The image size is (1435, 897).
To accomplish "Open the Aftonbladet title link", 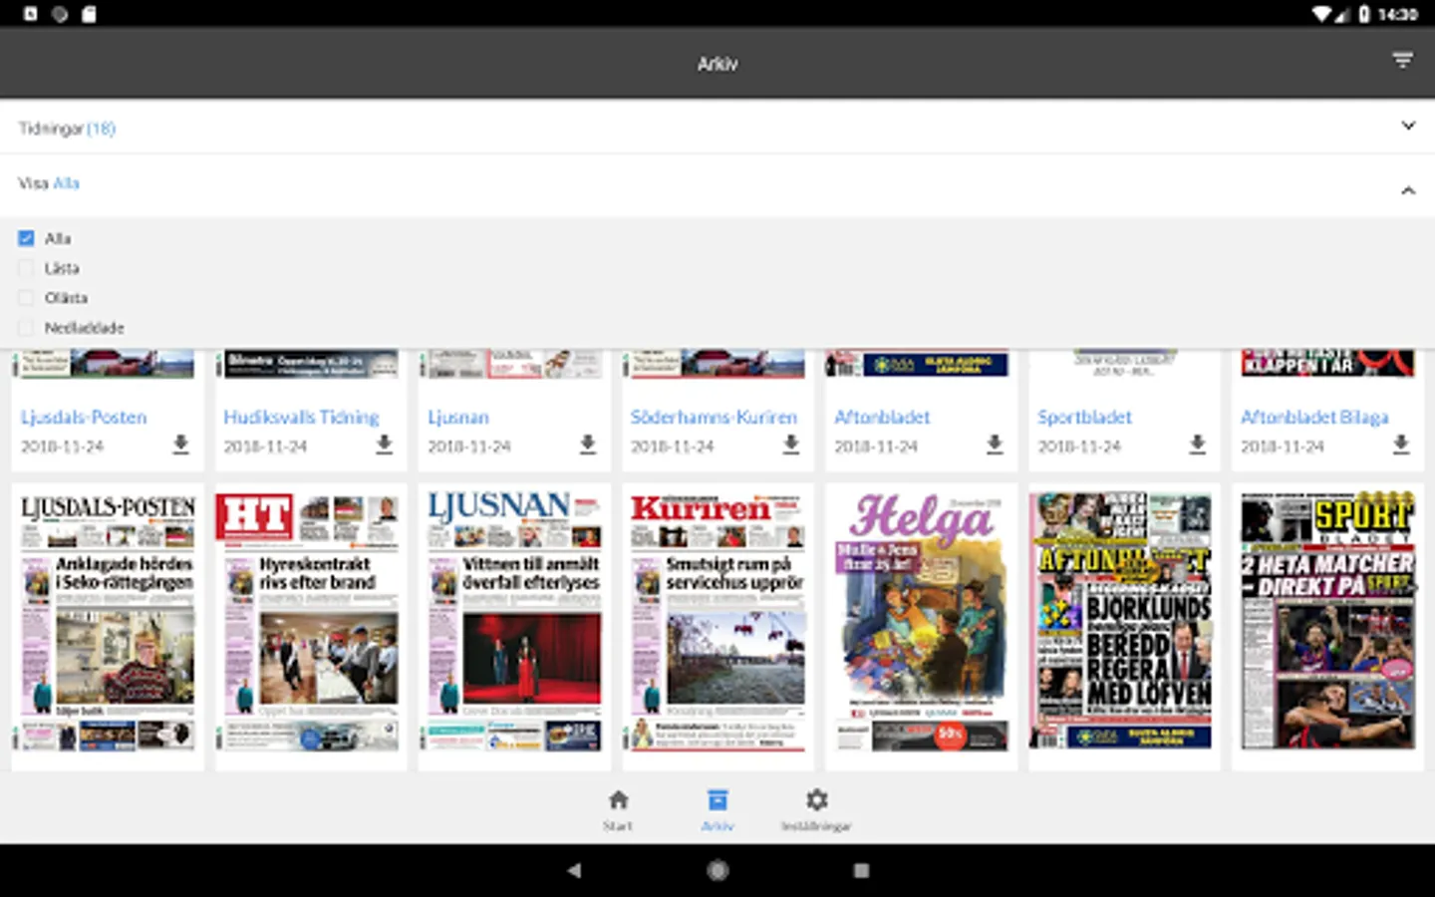I will tap(882, 417).
